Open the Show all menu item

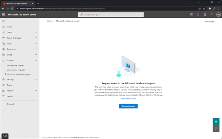click(x=10, y=104)
